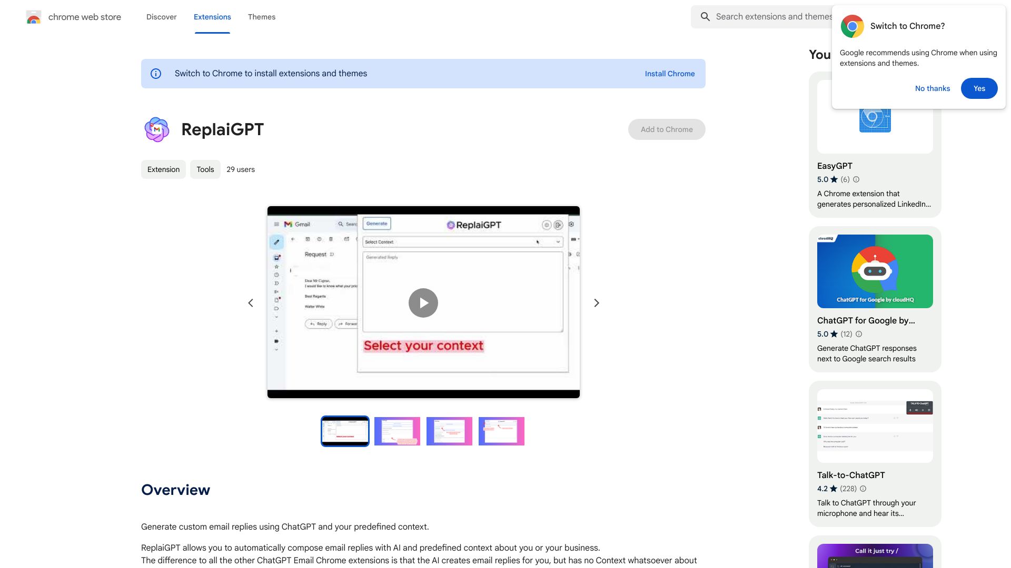
Task: Click the Talk-to-ChatGPT star rating icon
Action: [x=834, y=489]
